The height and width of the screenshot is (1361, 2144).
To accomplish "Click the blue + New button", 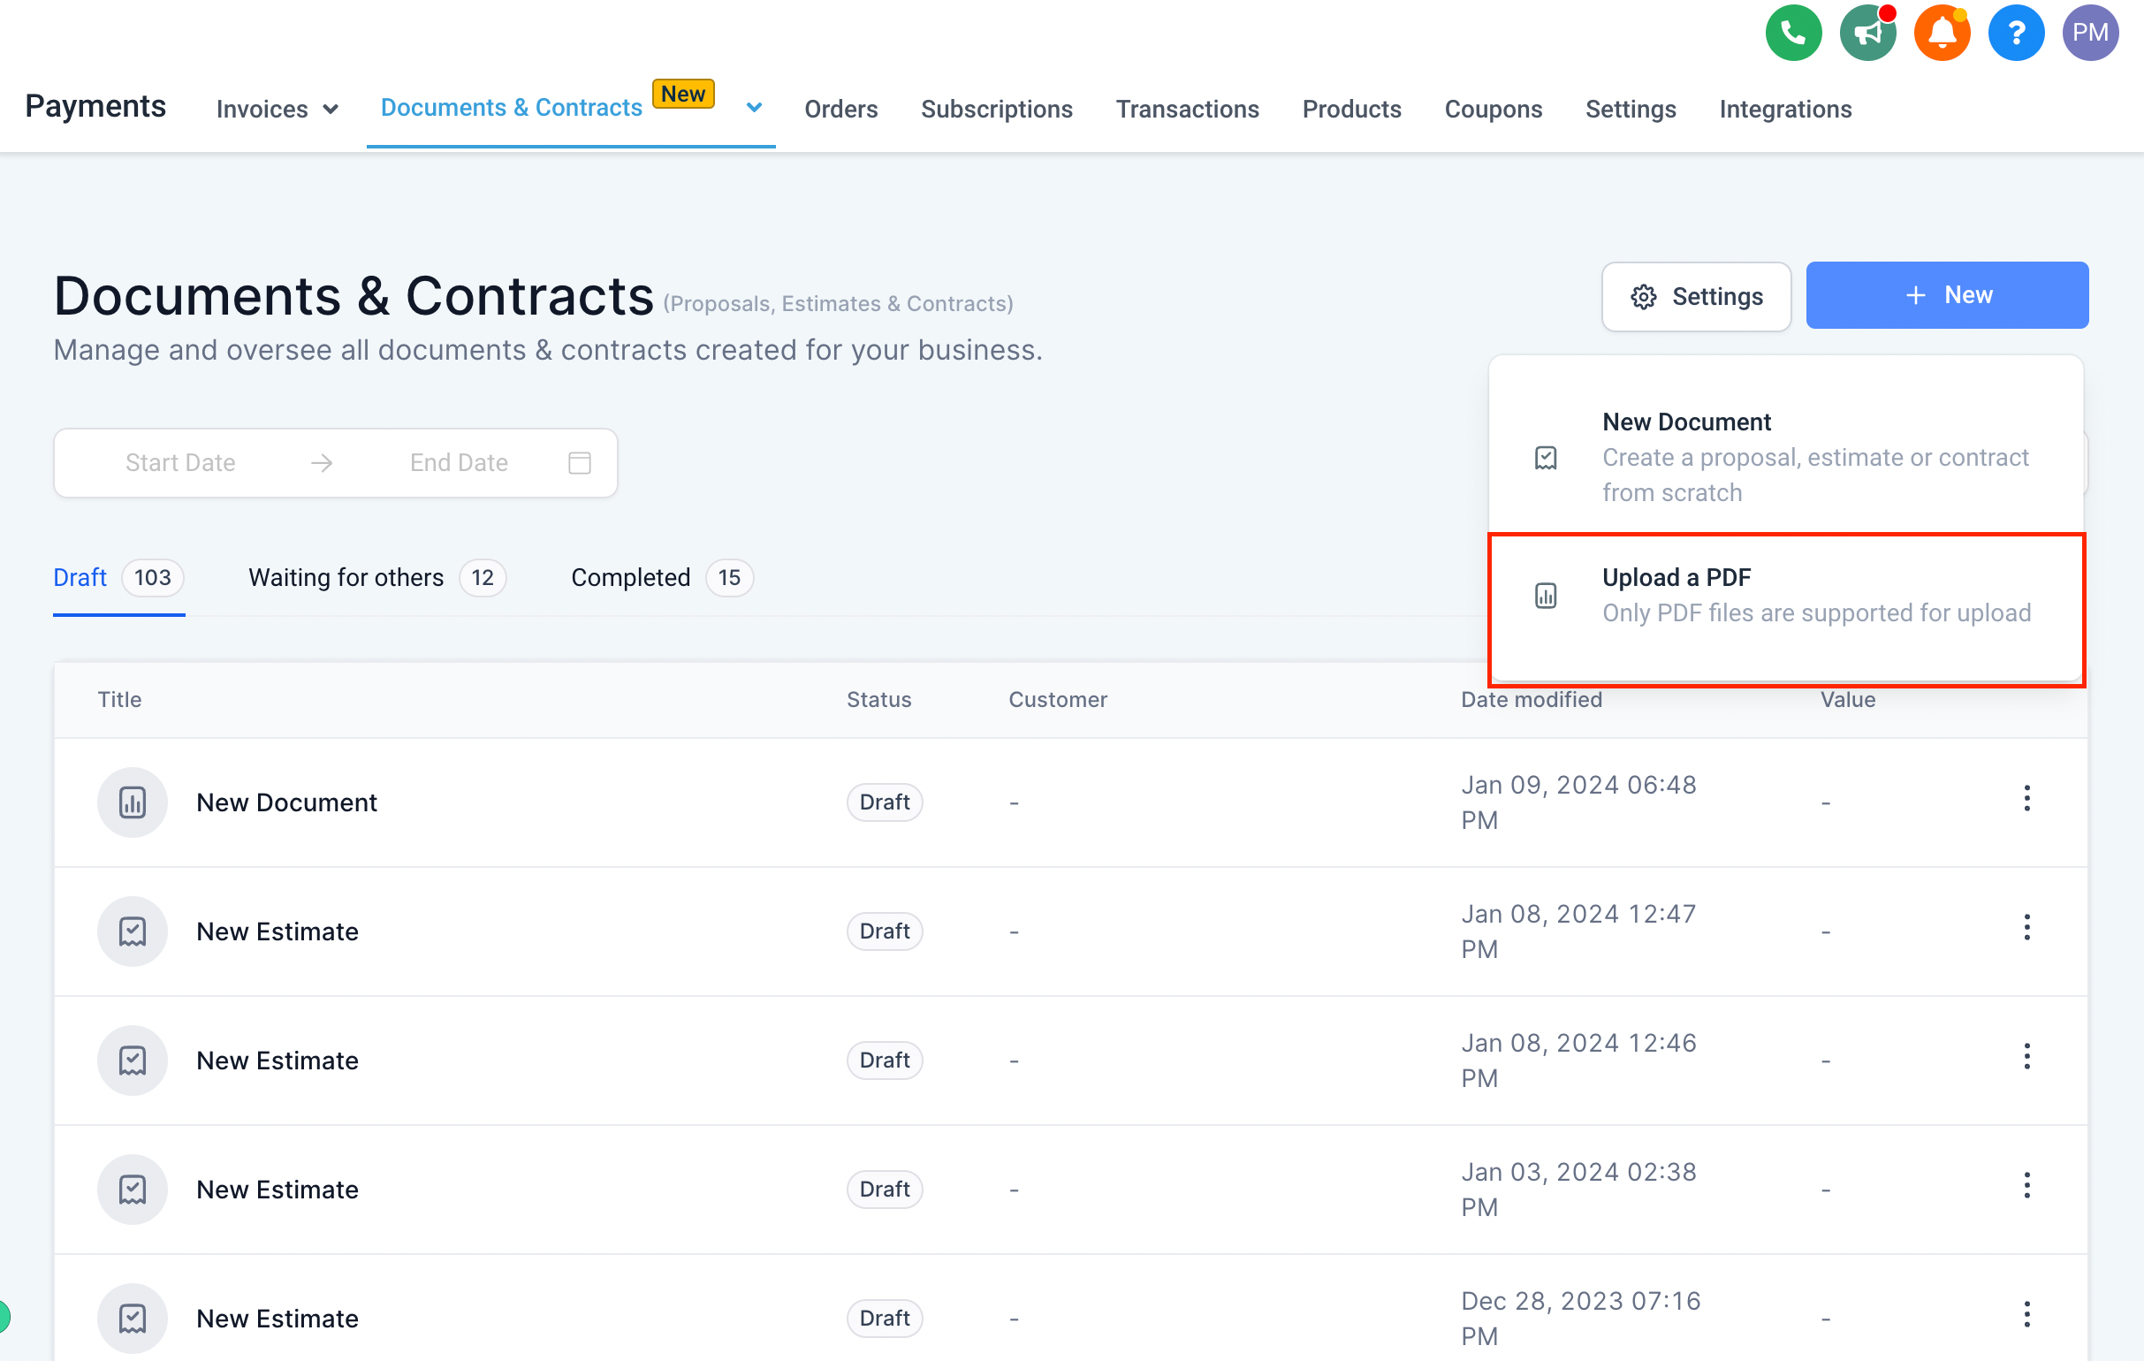I will coord(1947,295).
